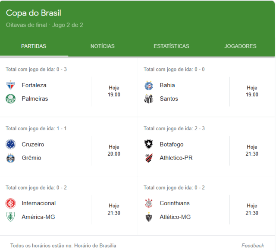The image size is (276, 252).
Task: Open the Corinthians vs Atlético-MG 21:30 match time
Action: 252,209
